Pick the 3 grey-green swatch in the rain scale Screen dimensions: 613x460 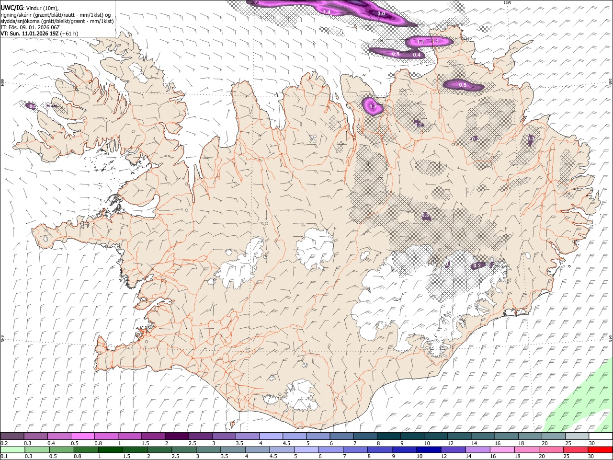coord(208,449)
